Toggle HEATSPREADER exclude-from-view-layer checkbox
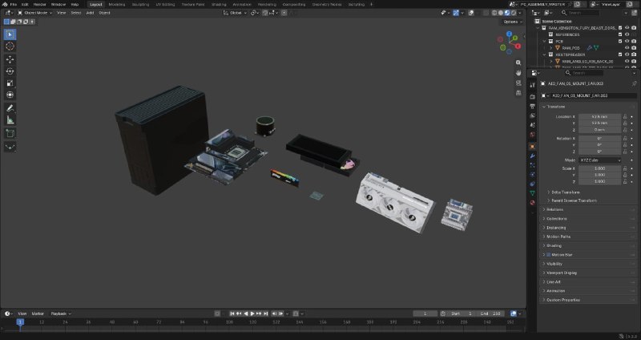Screen dimensions: 641x340 (x=620, y=55)
